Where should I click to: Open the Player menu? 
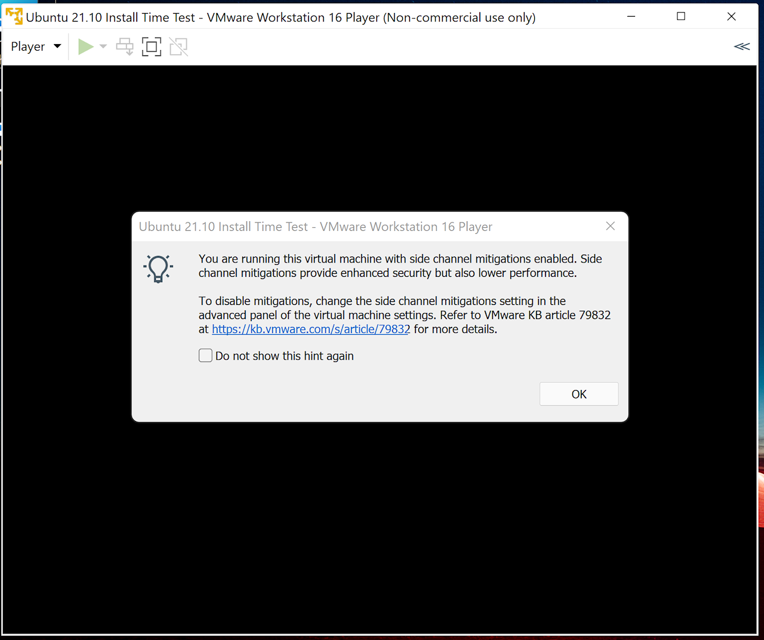36,47
